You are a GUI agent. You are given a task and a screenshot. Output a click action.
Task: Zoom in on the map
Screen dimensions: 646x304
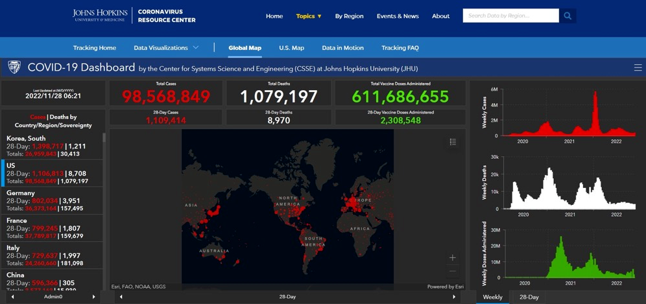[x=453, y=257]
